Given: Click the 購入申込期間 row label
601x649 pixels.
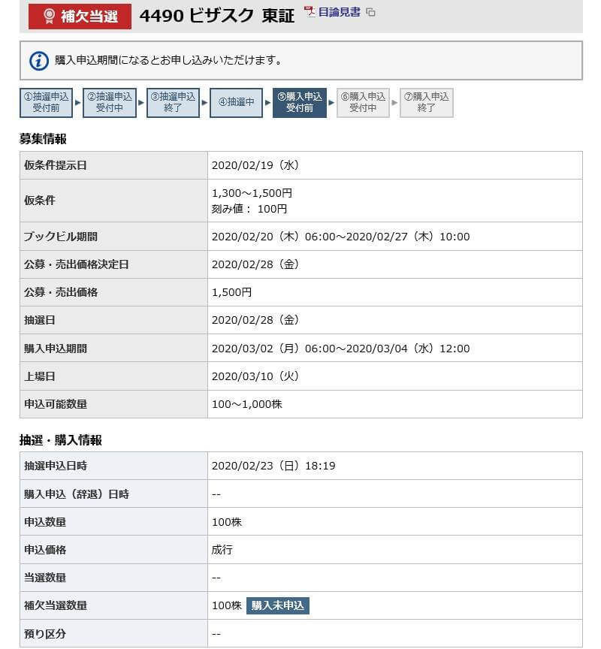Looking at the screenshot, I should coord(56,349).
